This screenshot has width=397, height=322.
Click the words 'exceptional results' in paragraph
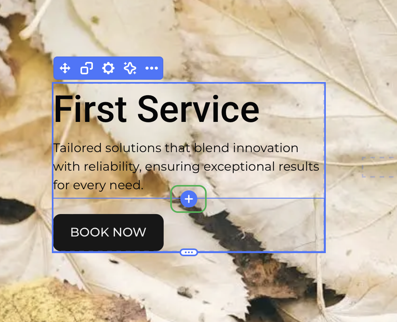click(261, 166)
